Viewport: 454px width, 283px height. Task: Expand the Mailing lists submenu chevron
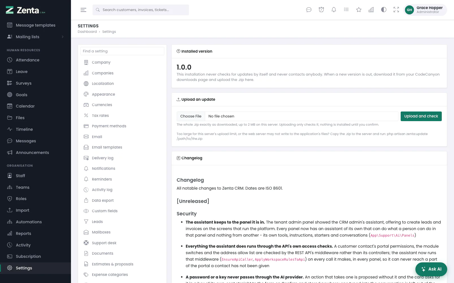63,37
